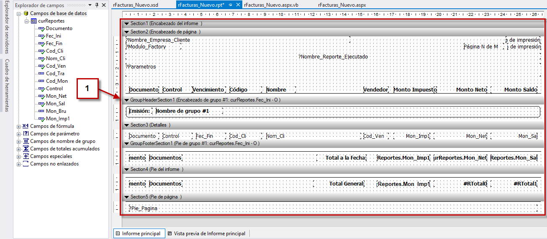Toggle auto-hide pin on Explorador de campos

pyautogui.click(x=97, y=5)
